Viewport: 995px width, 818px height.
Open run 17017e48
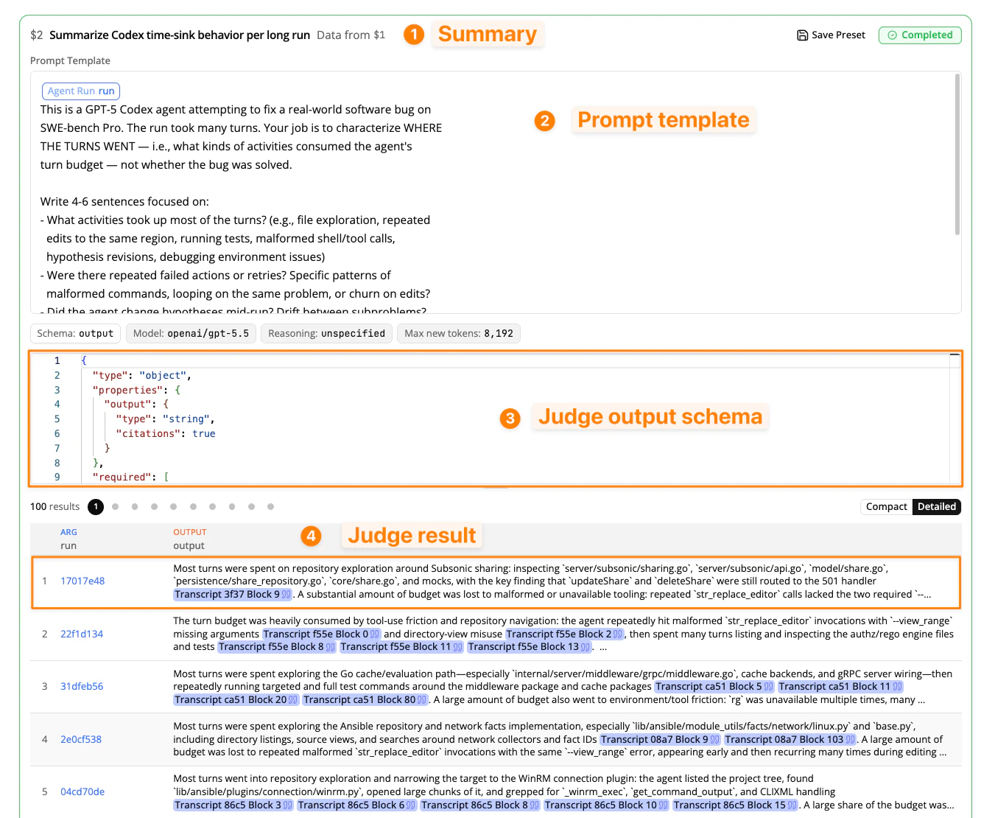[82, 581]
